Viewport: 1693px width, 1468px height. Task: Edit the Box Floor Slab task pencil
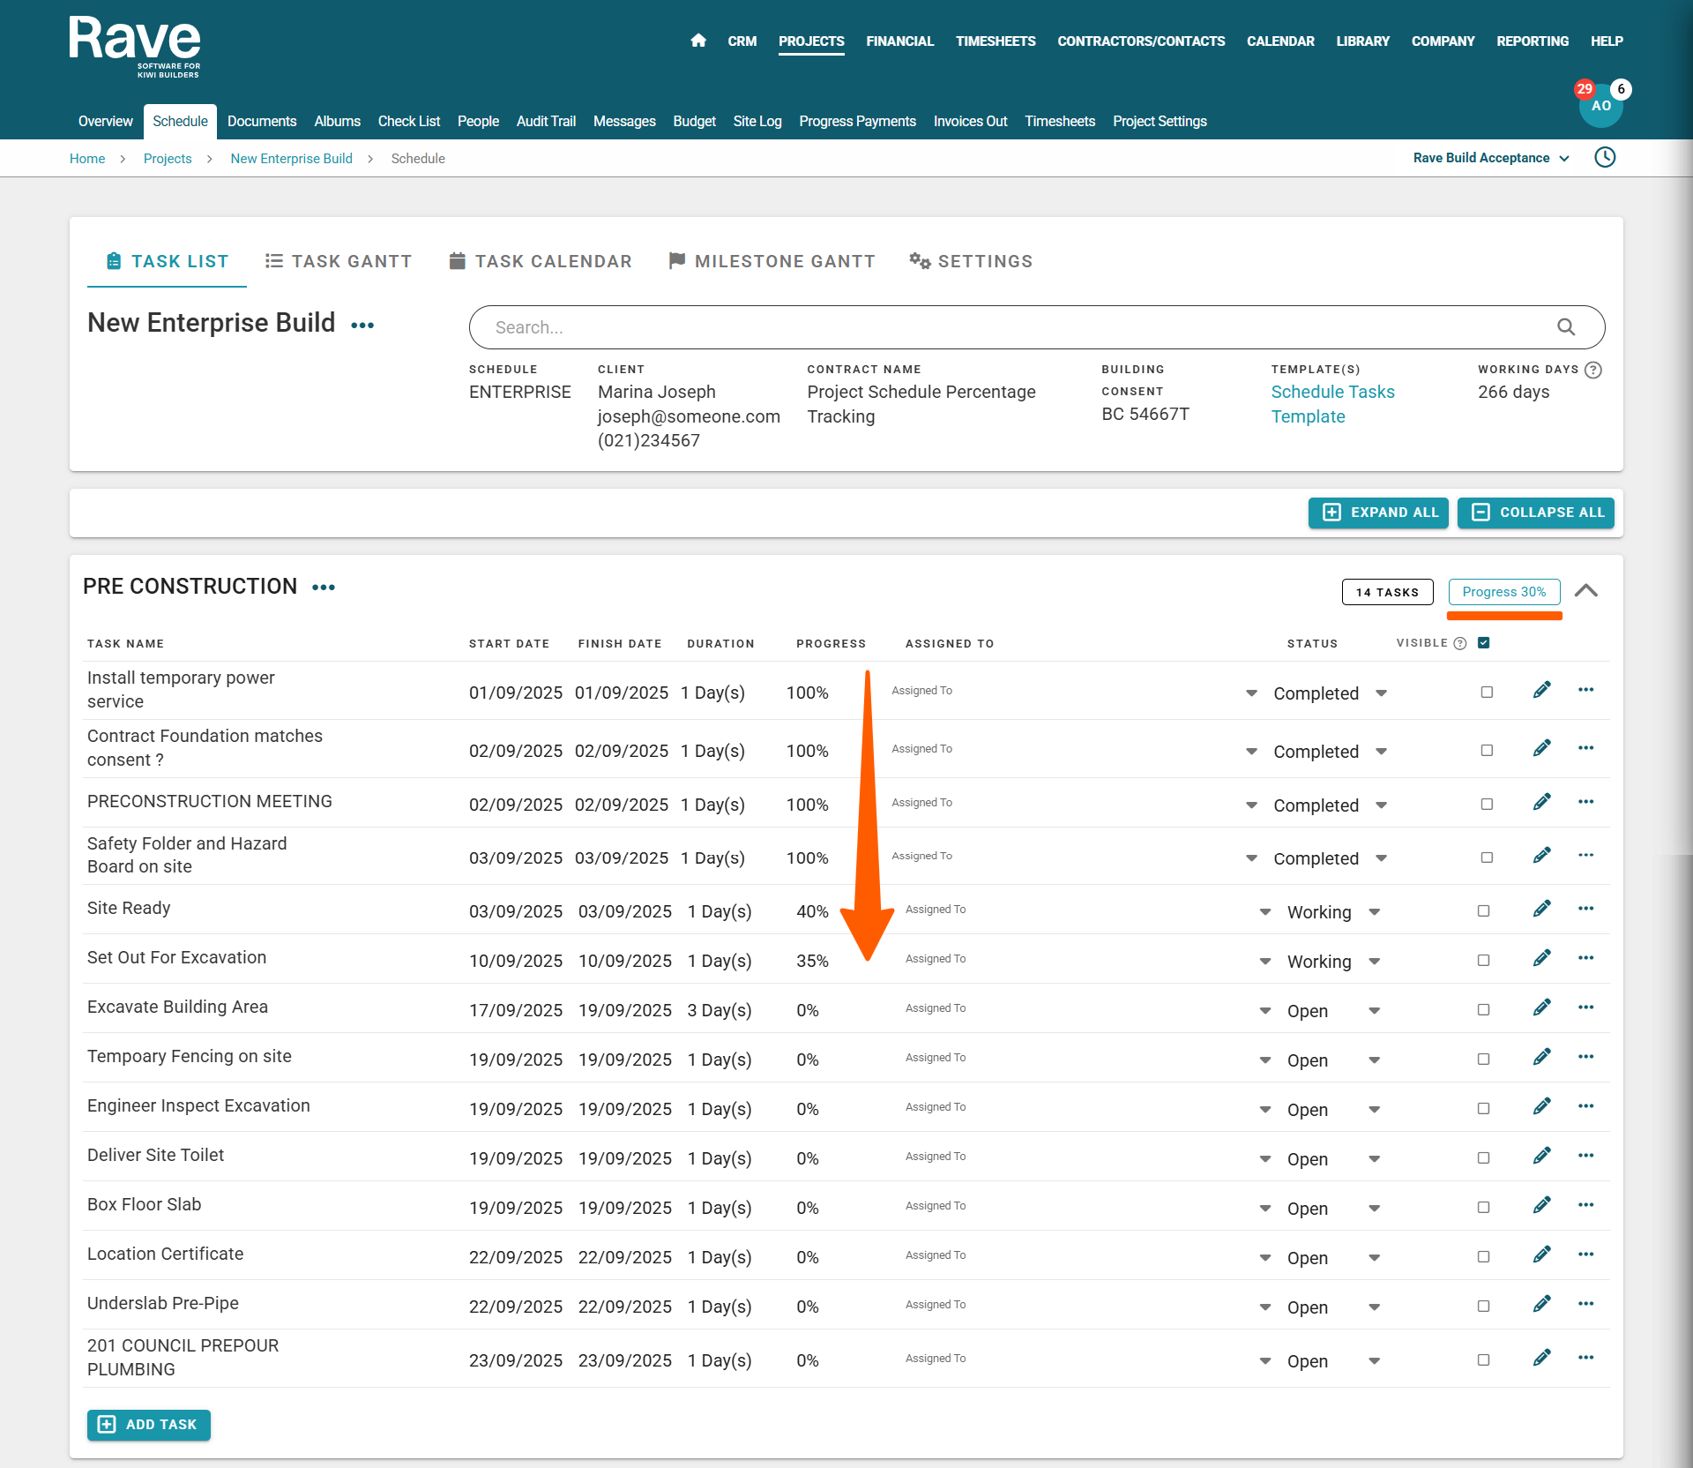tap(1541, 1206)
